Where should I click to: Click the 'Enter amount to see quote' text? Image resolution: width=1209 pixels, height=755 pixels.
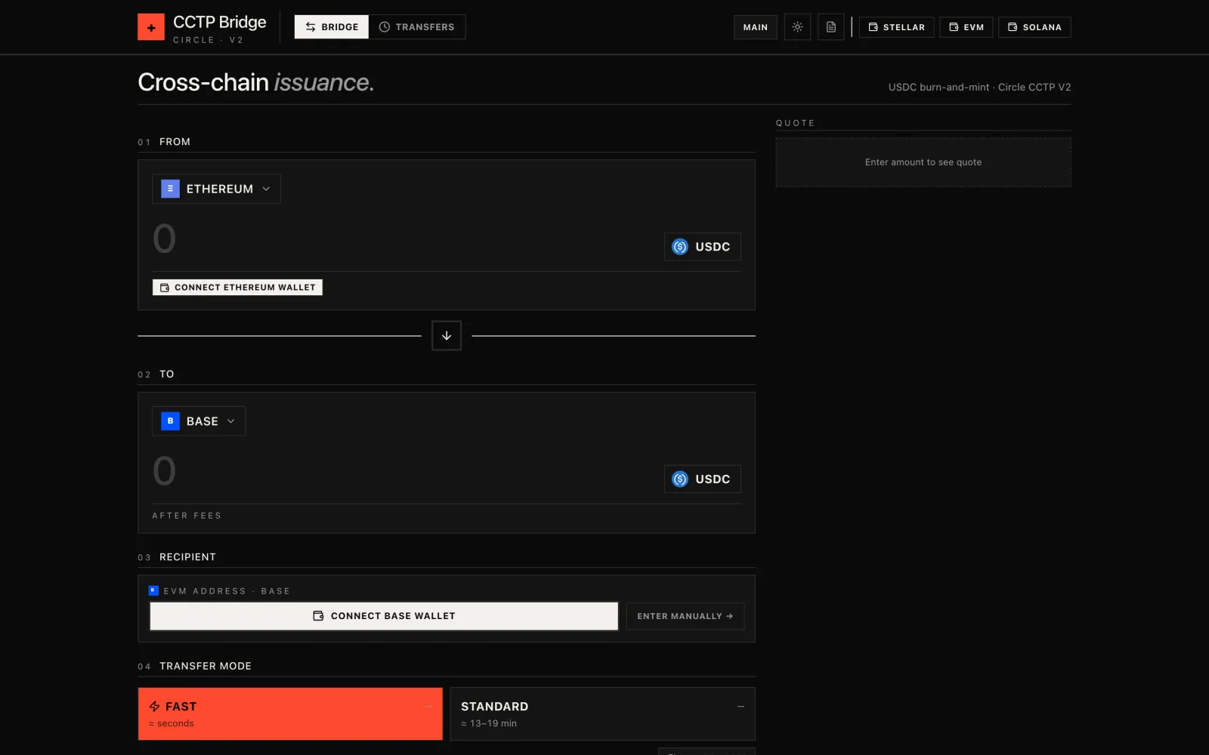pos(923,162)
